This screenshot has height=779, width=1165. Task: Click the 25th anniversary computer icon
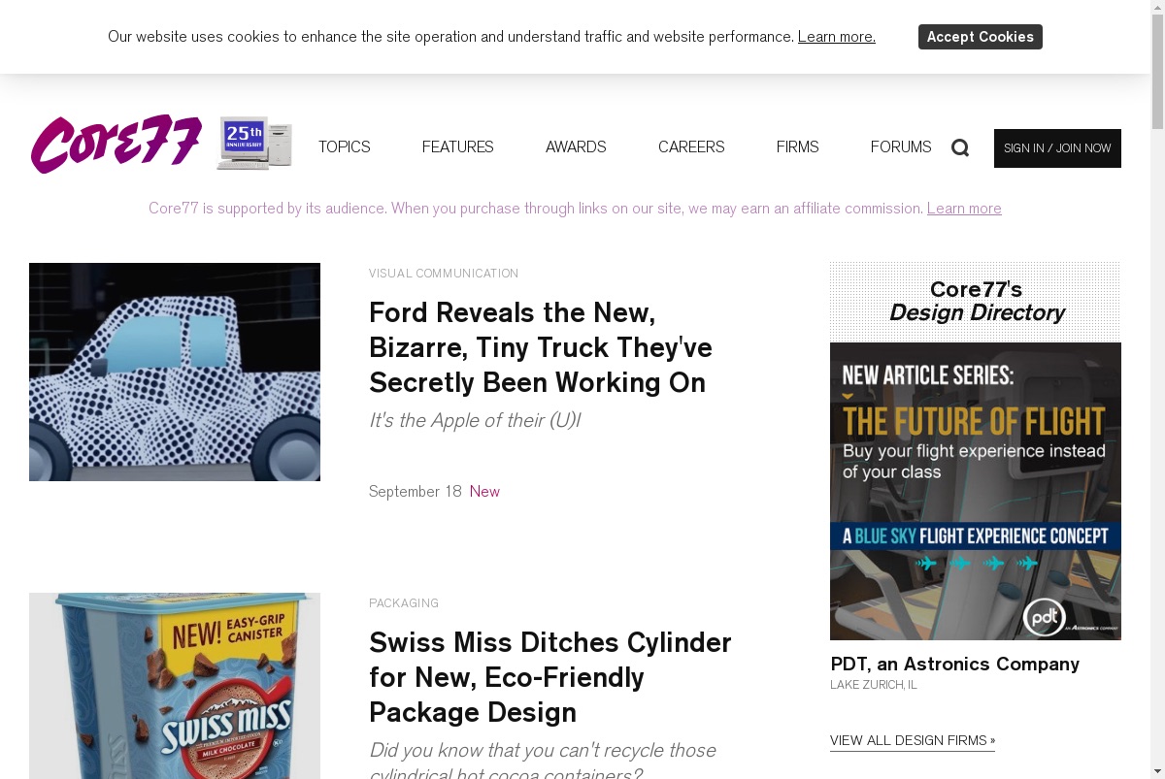[254, 144]
